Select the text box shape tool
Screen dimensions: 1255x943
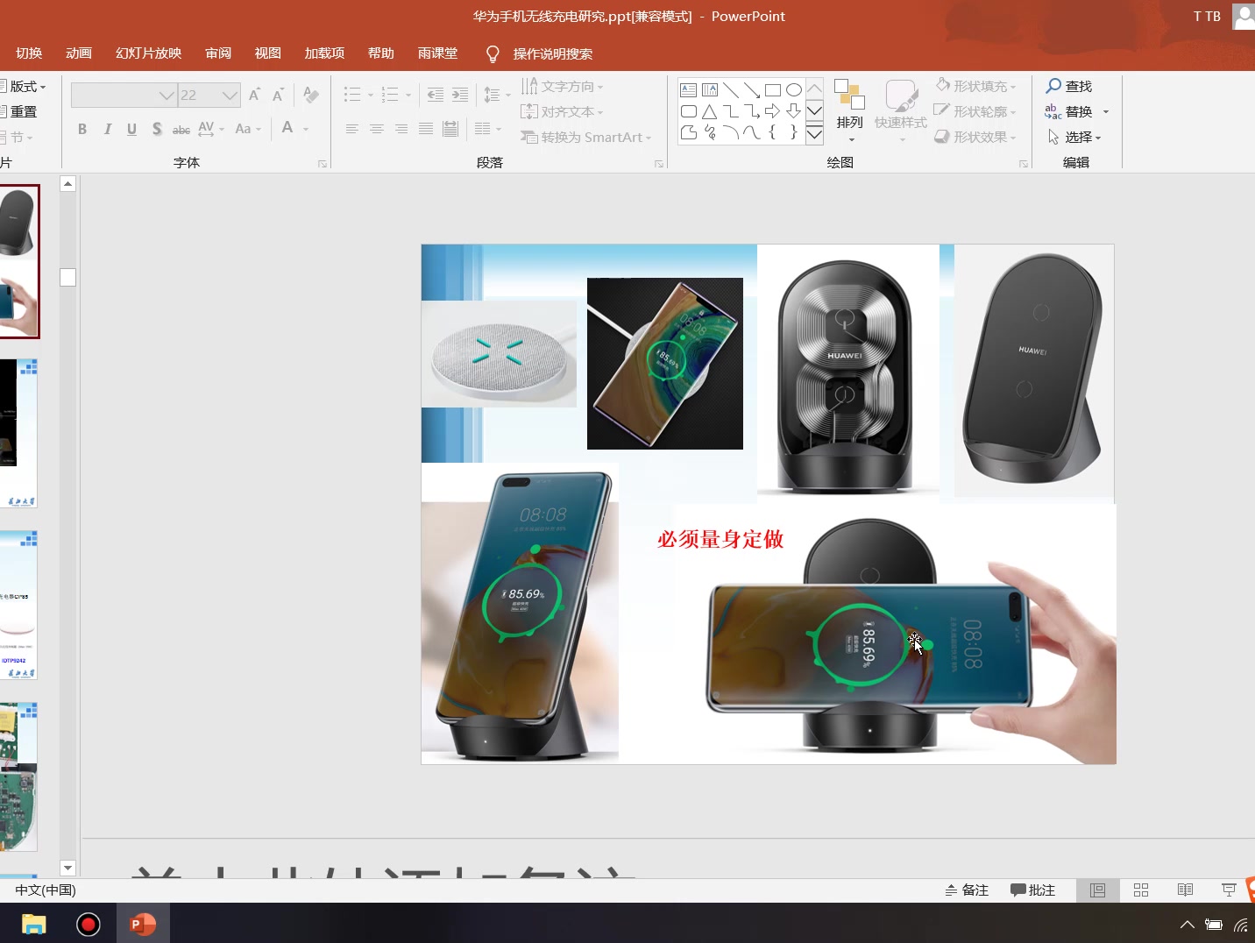pos(689,90)
